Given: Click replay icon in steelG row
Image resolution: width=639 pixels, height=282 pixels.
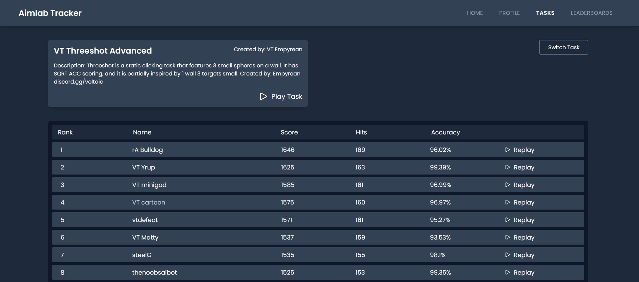Looking at the screenshot, I should coord(507,255).
